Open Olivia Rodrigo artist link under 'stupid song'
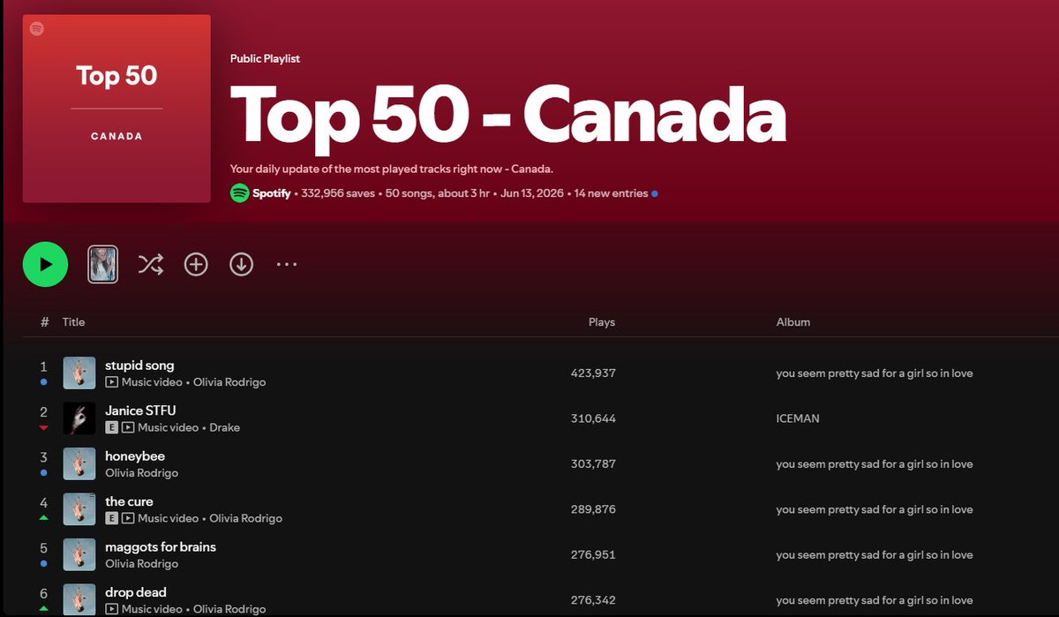The image size is (1059, 617). pyautogui.click(x=229, y=382)
